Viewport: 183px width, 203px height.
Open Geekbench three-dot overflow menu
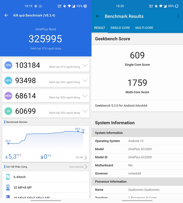click(178, 16)
